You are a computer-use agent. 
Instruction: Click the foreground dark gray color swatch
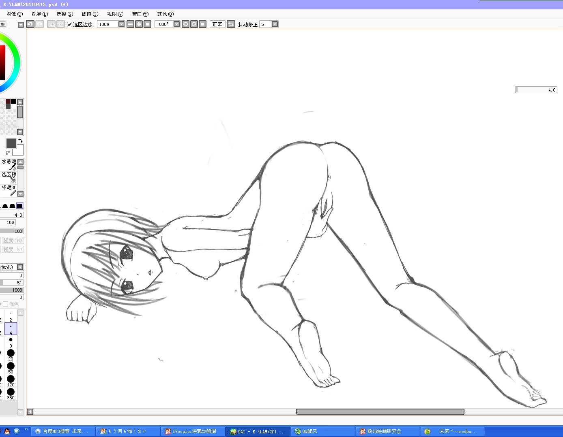pyautogui.click(x=11, y=143)
